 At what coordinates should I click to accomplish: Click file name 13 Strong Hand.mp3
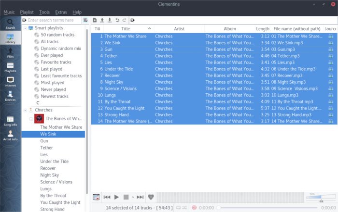291,115
